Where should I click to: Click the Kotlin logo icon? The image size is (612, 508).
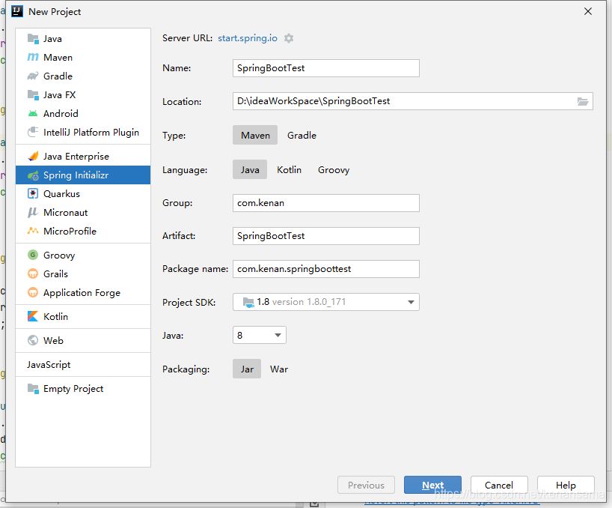(x=33, y=316)
